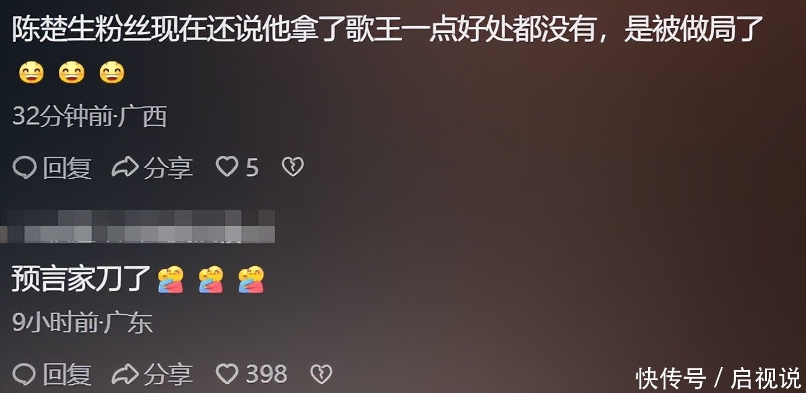Toggle broken-heart dislike under 预言家刀了 comment
806x393 pixels.
(321, 374)
